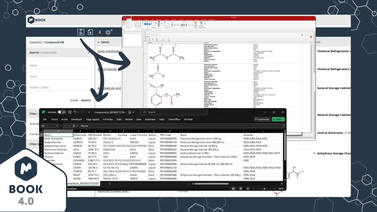Click the Excel app icon in title bar
Screen dimensions: 377x212
click(x=44, y=112)
